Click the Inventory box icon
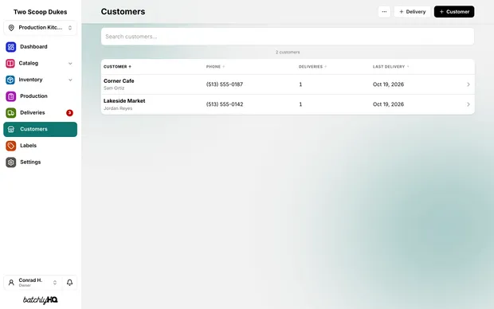This screenshot has width=494, height=309. click(10, 80)
